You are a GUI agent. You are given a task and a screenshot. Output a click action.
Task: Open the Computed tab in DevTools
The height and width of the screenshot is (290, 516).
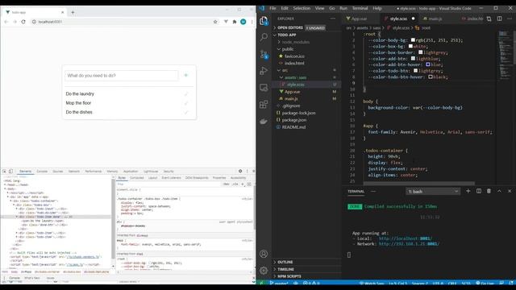click(x=137, y=178)
